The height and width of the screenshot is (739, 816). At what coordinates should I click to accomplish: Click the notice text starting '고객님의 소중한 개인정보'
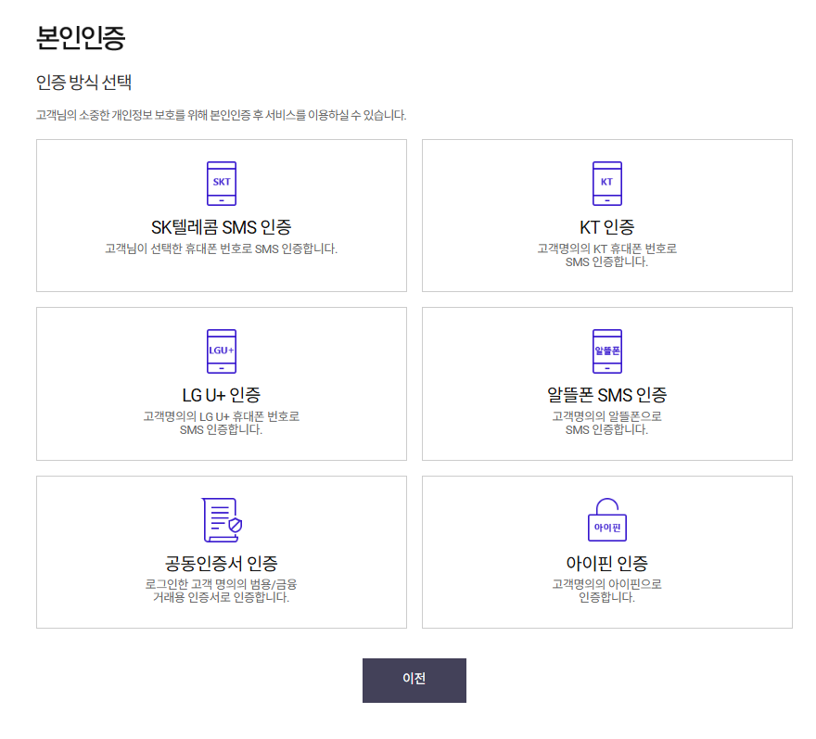click(222, 115)
